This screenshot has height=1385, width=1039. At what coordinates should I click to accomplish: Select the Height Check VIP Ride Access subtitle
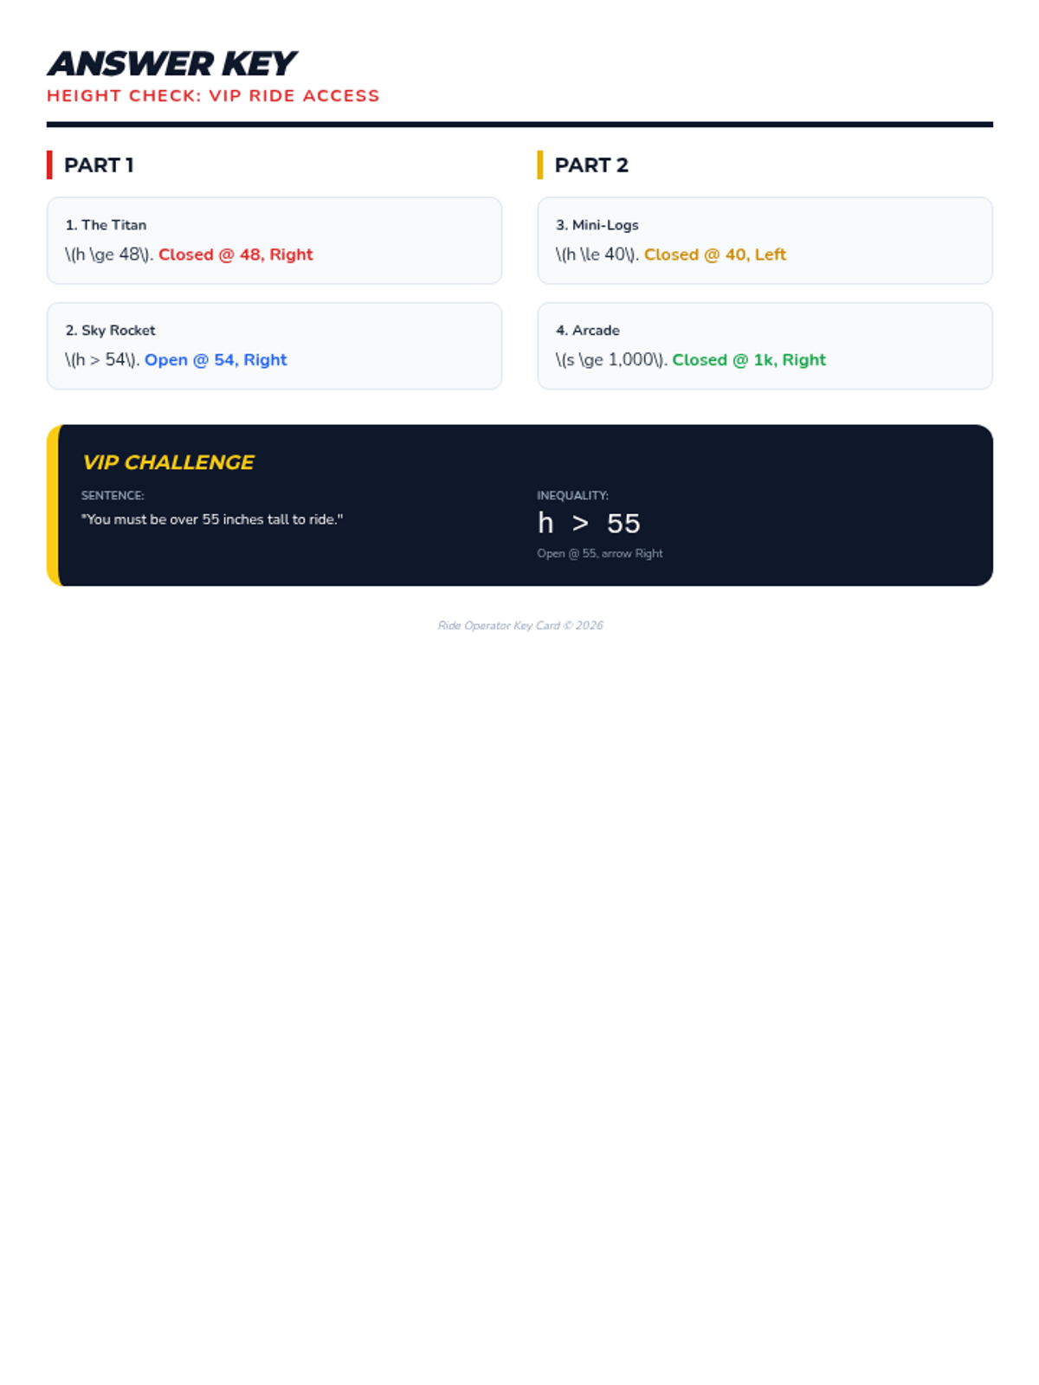(x=213, y=96)
